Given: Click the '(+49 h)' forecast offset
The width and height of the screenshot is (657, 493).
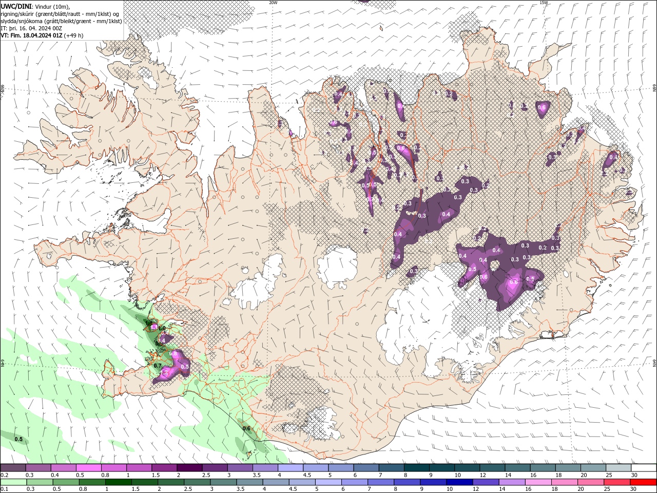Looking at the screenshot, I should [74, 35].
